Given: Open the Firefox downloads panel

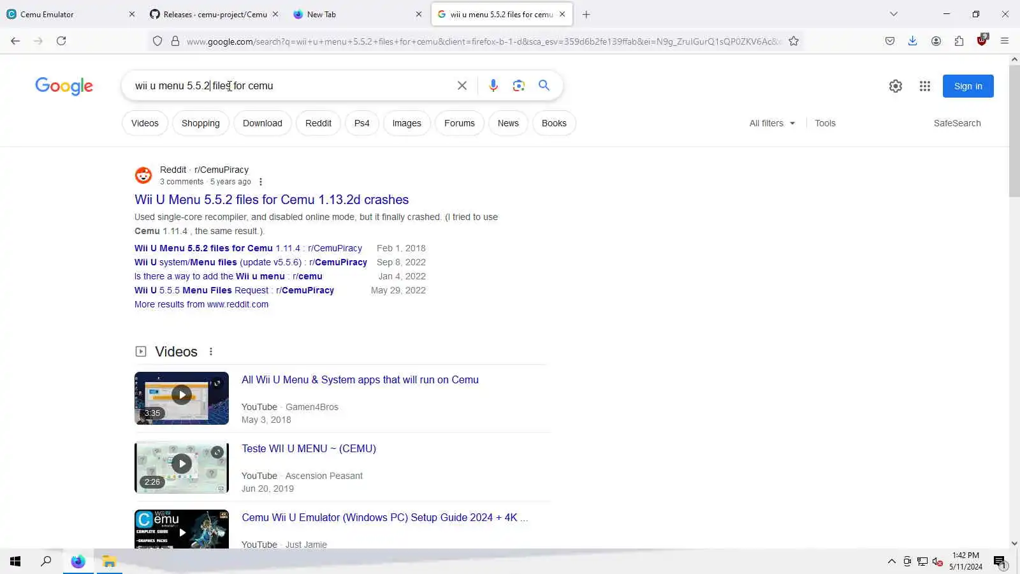Looking at the screenshot, I should (x=913, y=41).
